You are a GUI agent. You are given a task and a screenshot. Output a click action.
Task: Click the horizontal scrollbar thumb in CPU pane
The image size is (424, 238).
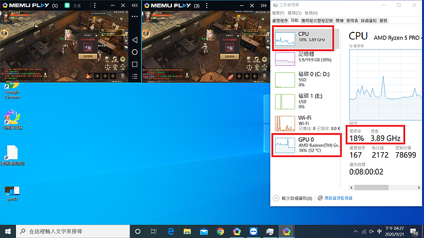pos(372,188)
